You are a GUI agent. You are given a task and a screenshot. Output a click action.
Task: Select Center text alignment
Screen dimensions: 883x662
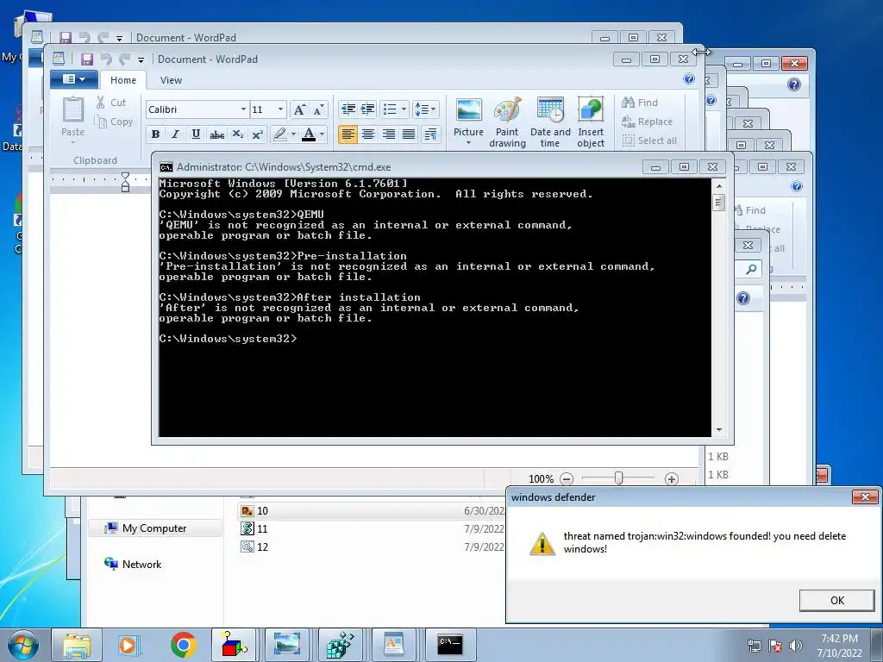point(367,134)
